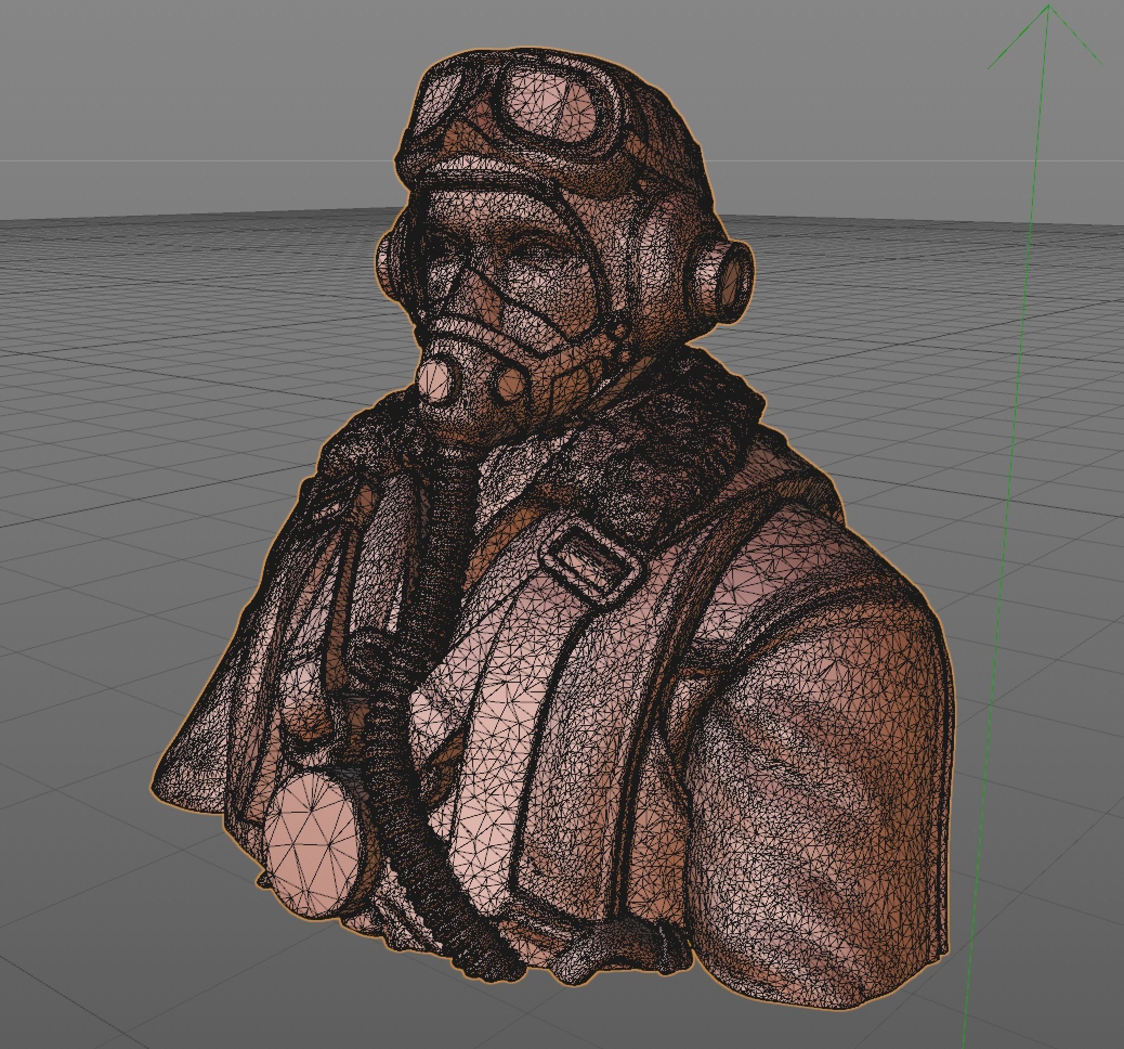Click the green axis arrowhead tip
Image resolution: width=1124 pixels, height=1049 pixels.
coord(1049,5)
